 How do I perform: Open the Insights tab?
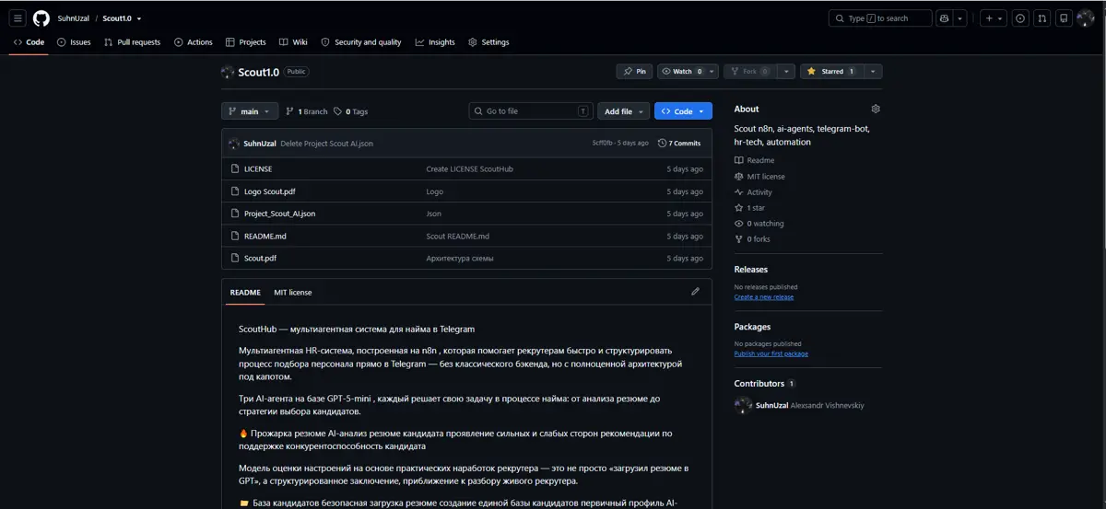click(x=435, y=42)
